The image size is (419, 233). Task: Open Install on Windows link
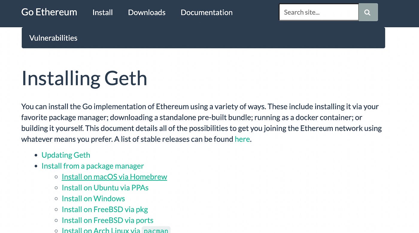pyautogui.click(x=93, y=199)
